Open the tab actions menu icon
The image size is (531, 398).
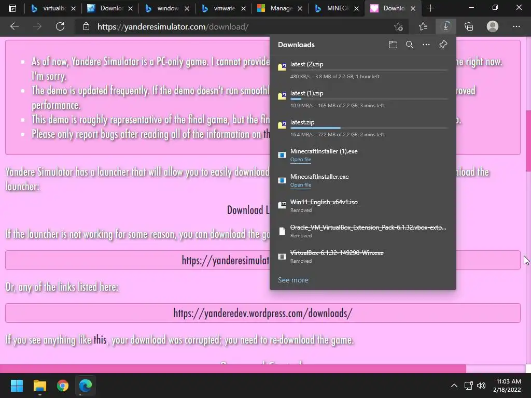[12, 8]
